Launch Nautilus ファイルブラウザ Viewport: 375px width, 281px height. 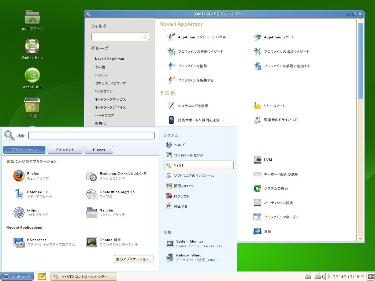105,213
